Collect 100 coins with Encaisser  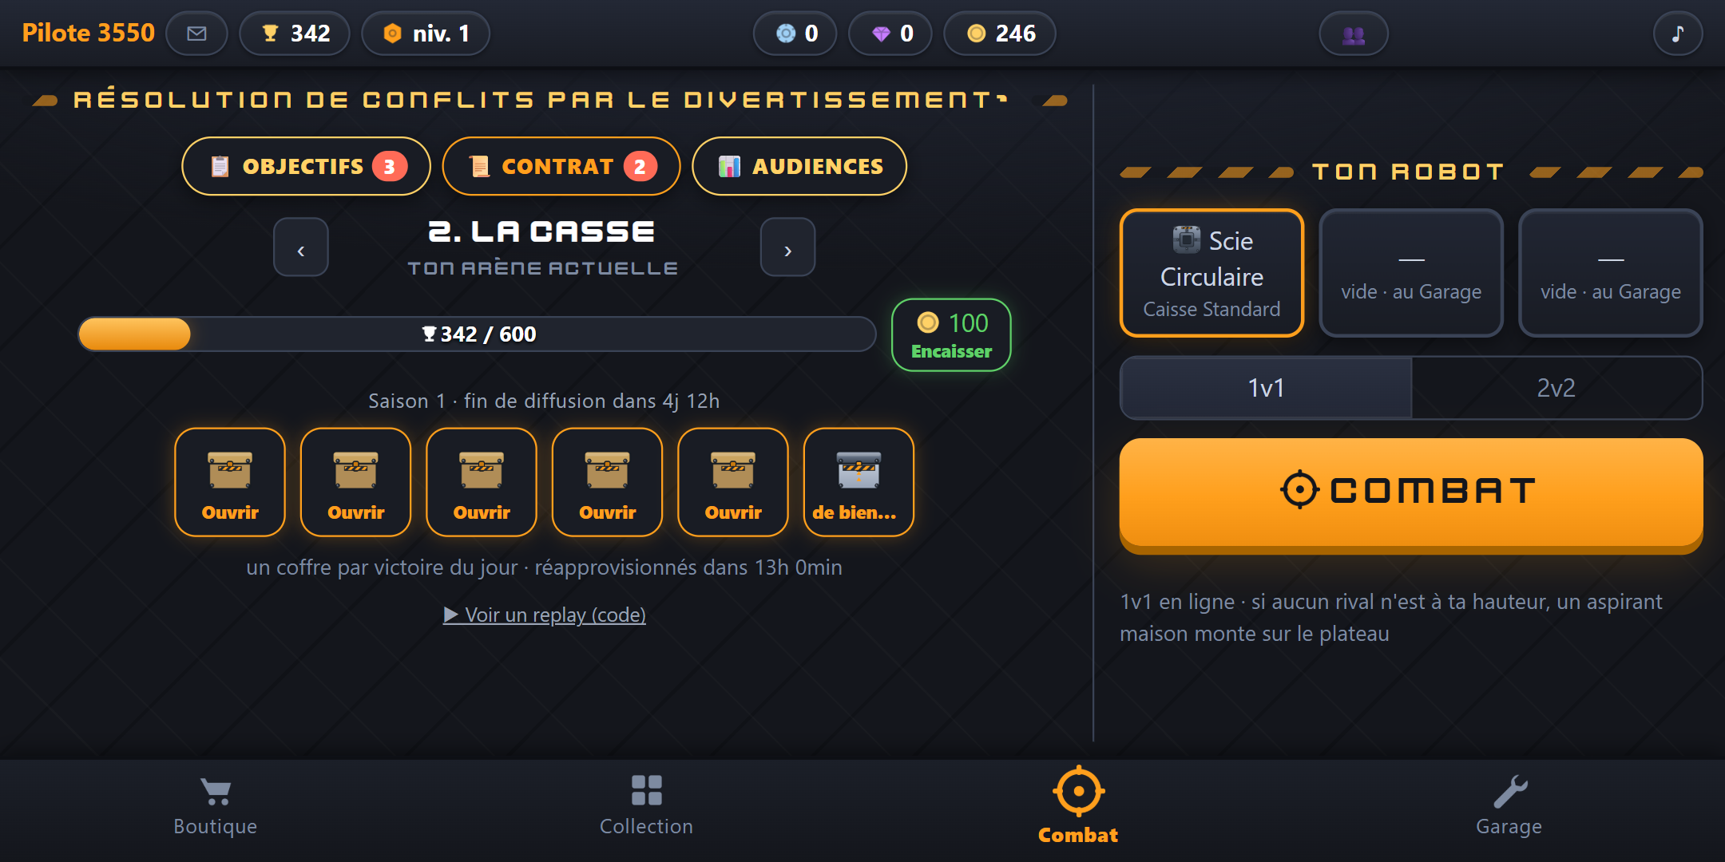pyautogui.click(x=951, y=335)
